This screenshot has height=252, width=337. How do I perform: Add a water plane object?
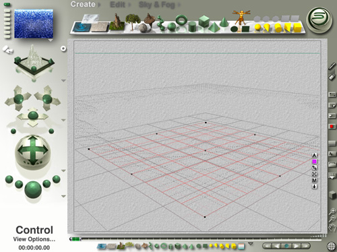coord(82,27)
